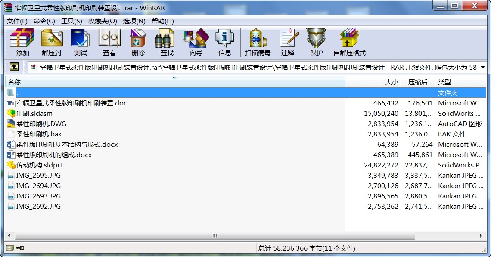The width and height of the screenshot is (491, 257).
Task: Click the scroll right arrow of horizontal scrollbar
Action: click(x=481, y=235)
